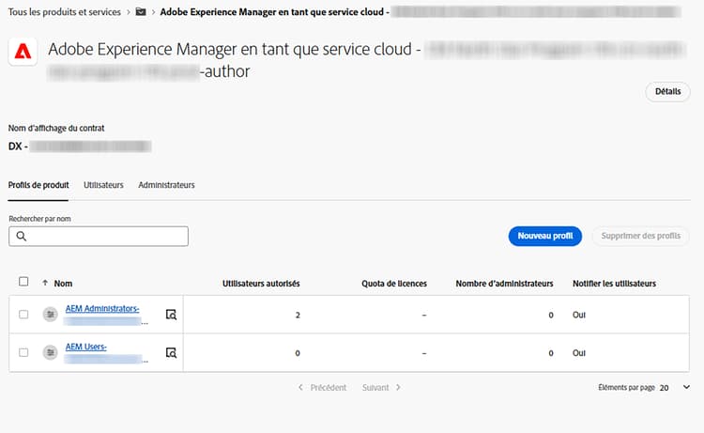Click the Éléments par page label
Image resolution: width=704 pixels, height=433 pixels.
click(x=626, y=387)
